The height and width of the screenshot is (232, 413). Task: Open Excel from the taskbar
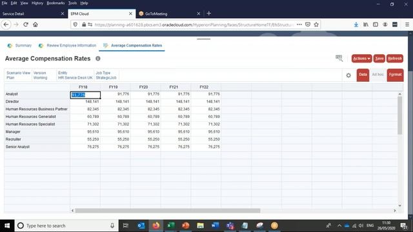(x=171, y=226)
